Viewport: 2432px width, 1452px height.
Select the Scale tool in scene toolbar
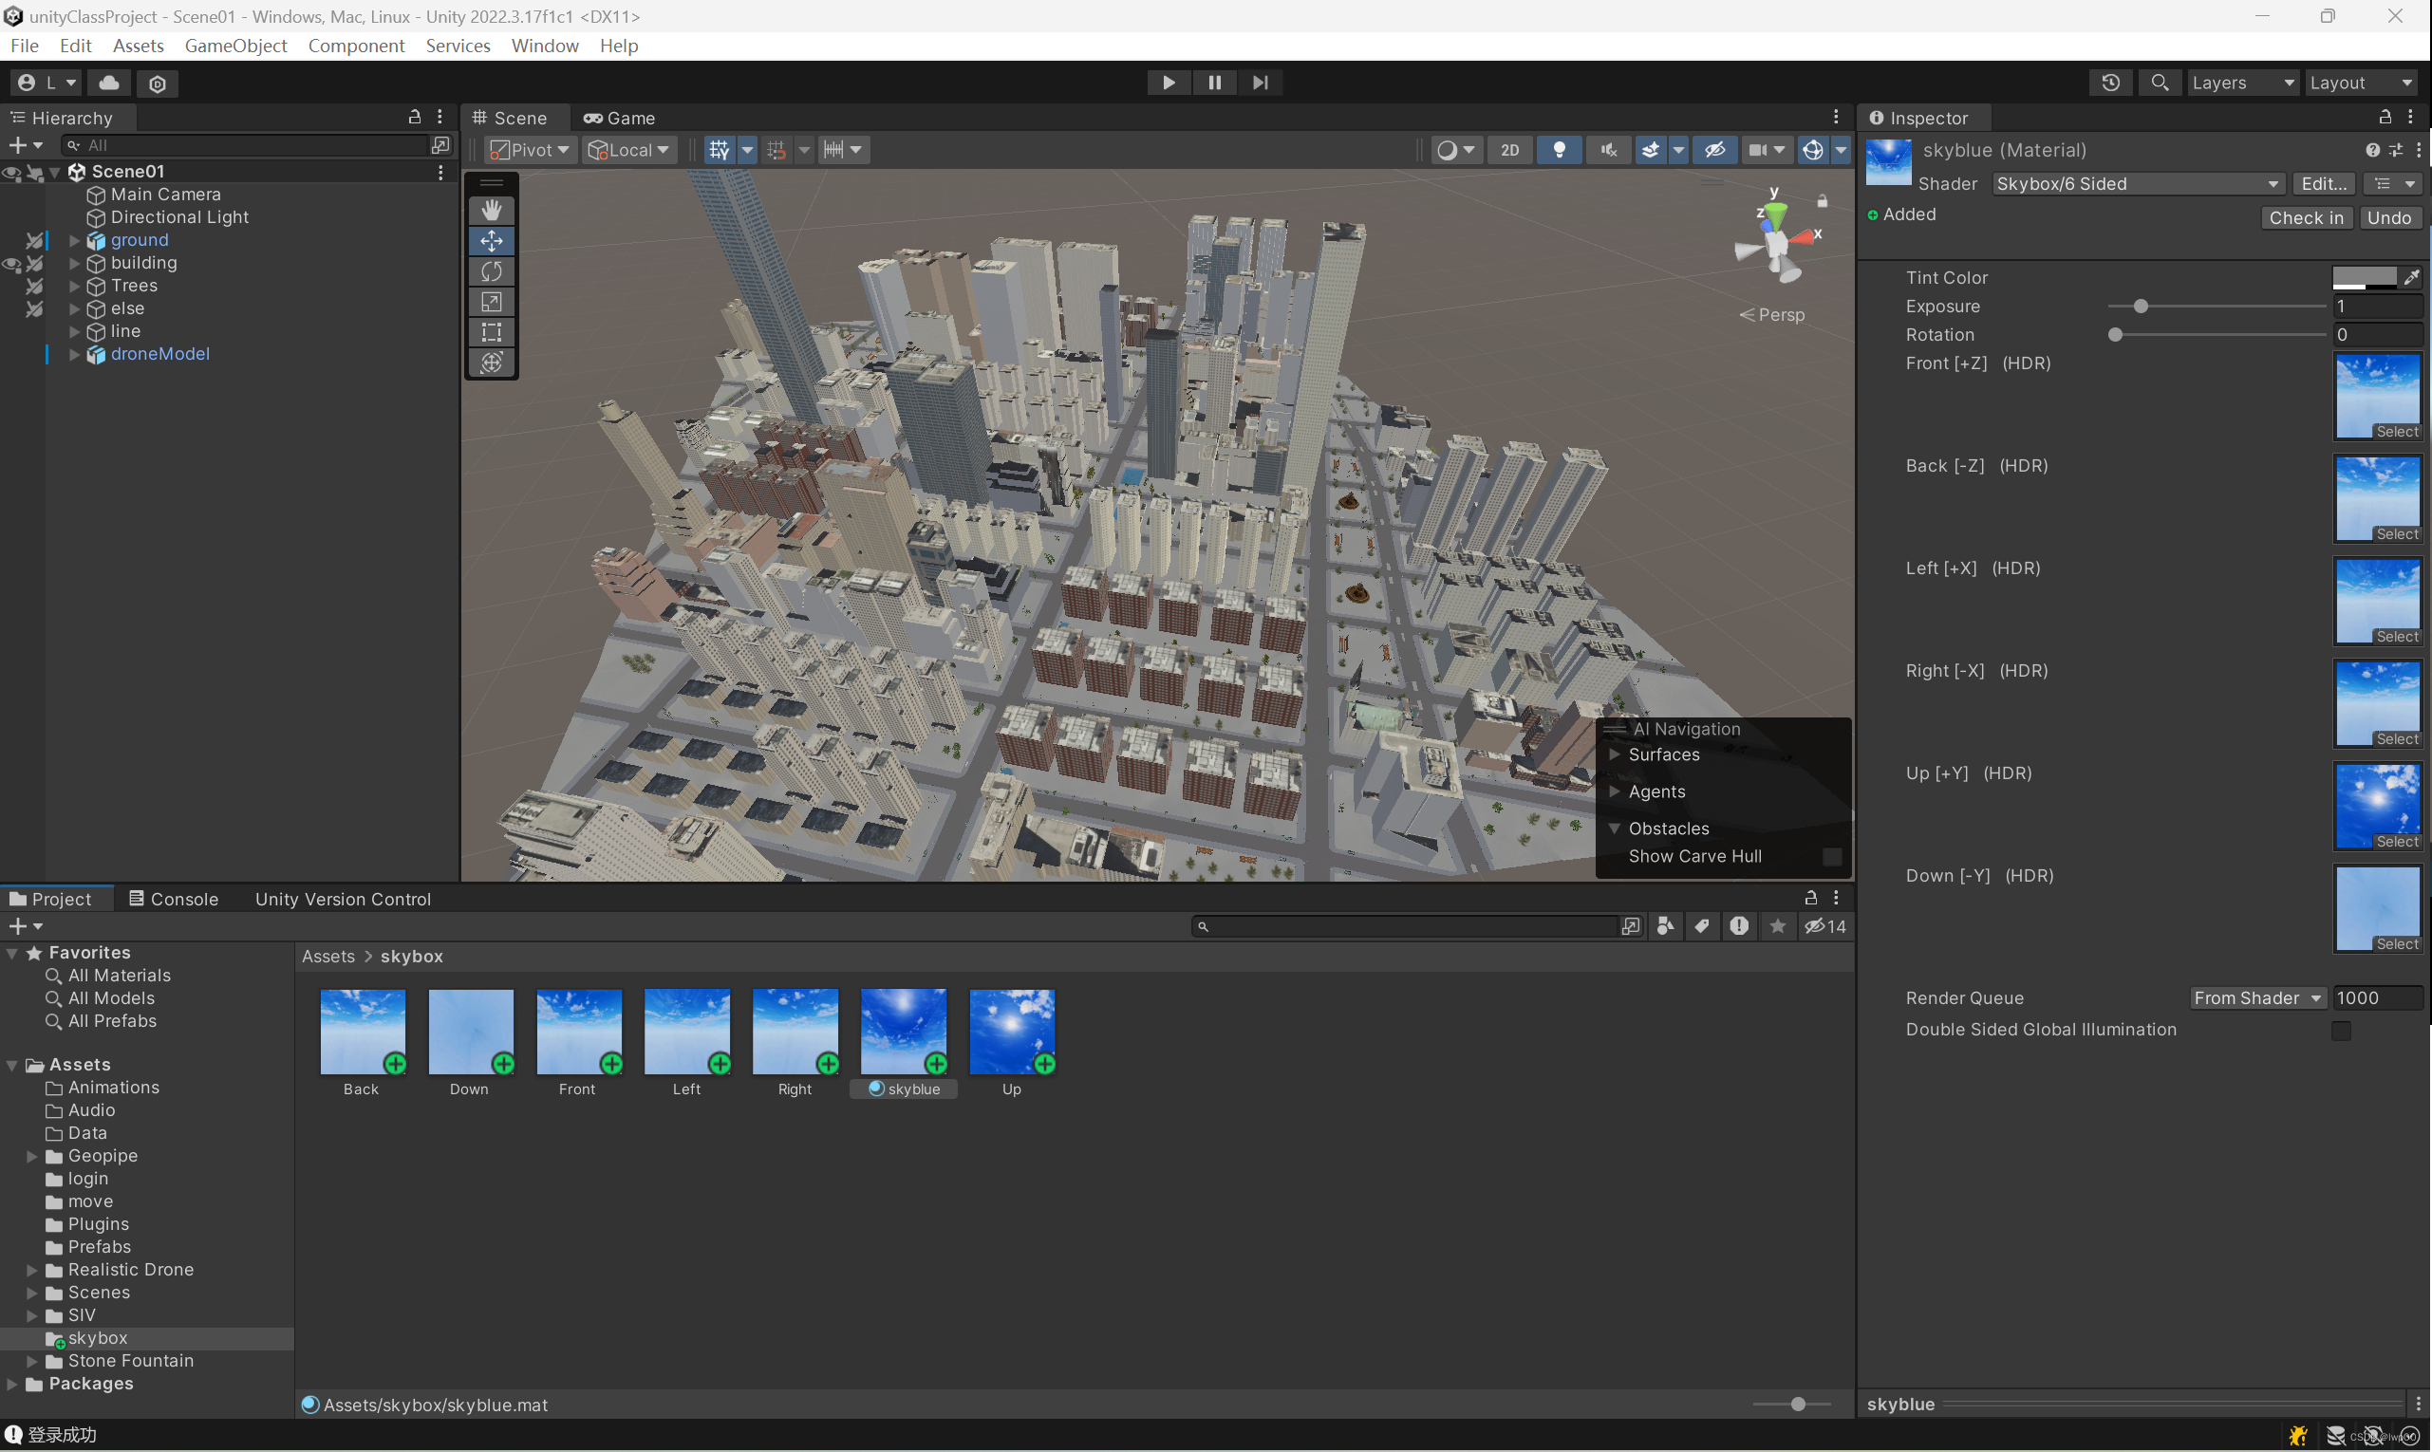[492, 302]
